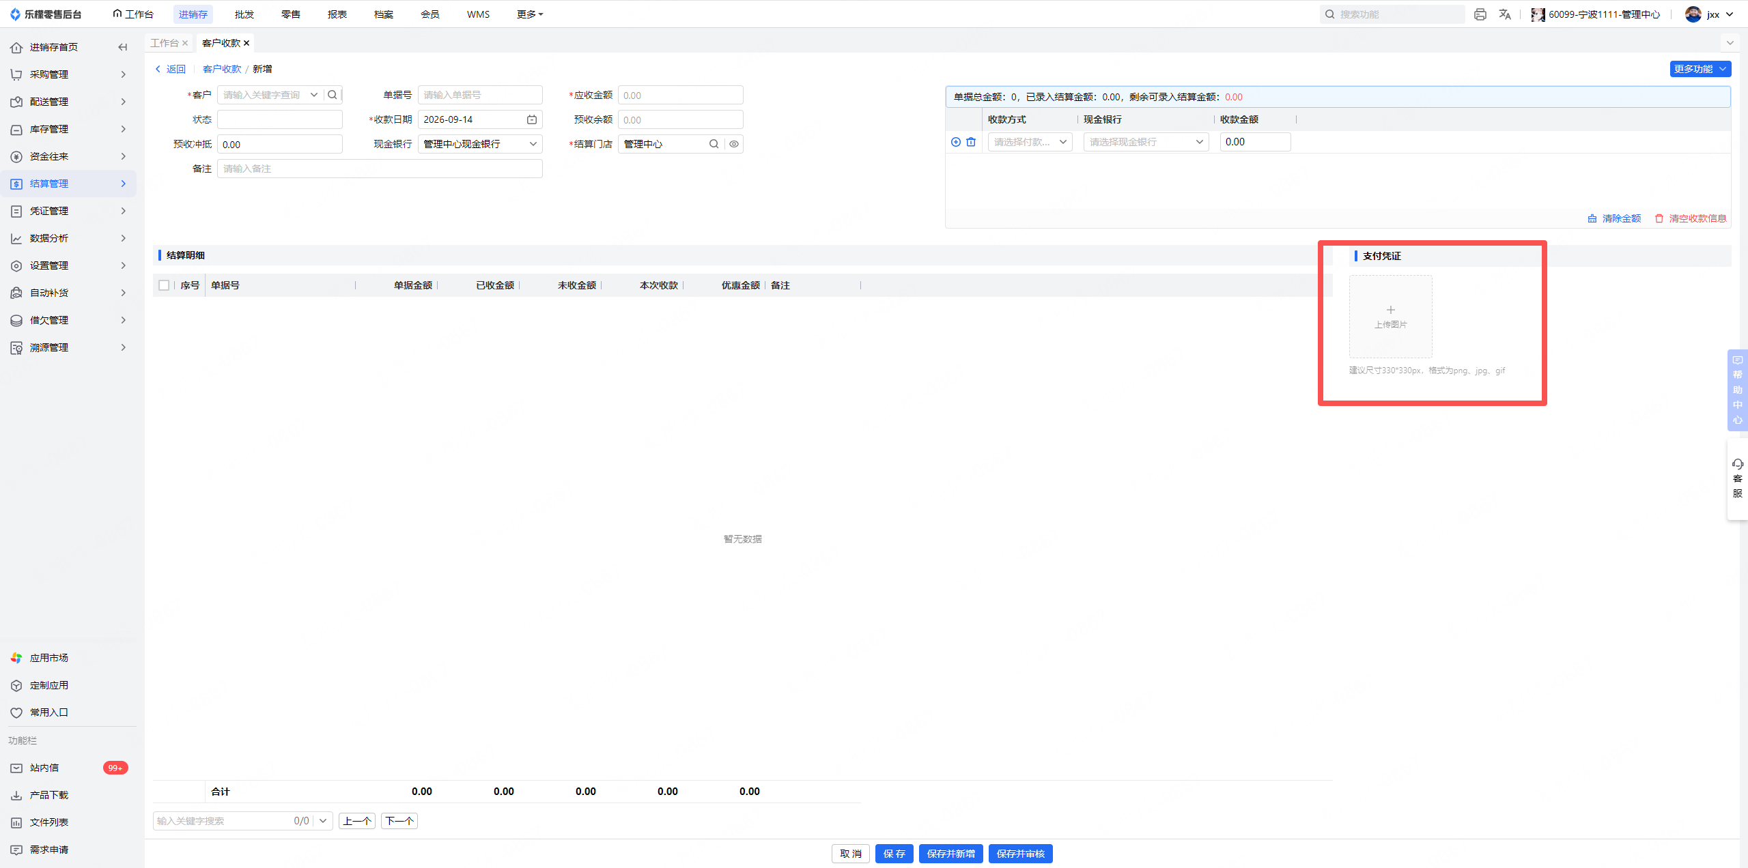The height and width of the screenshot is (868, 1748).
Task: Expand 采购管理 in the sidebar
Action: point(68,74)
